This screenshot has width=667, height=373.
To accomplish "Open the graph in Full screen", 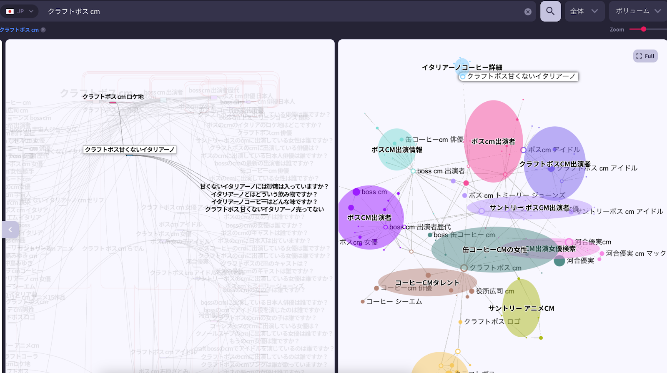I will point(645,56).
